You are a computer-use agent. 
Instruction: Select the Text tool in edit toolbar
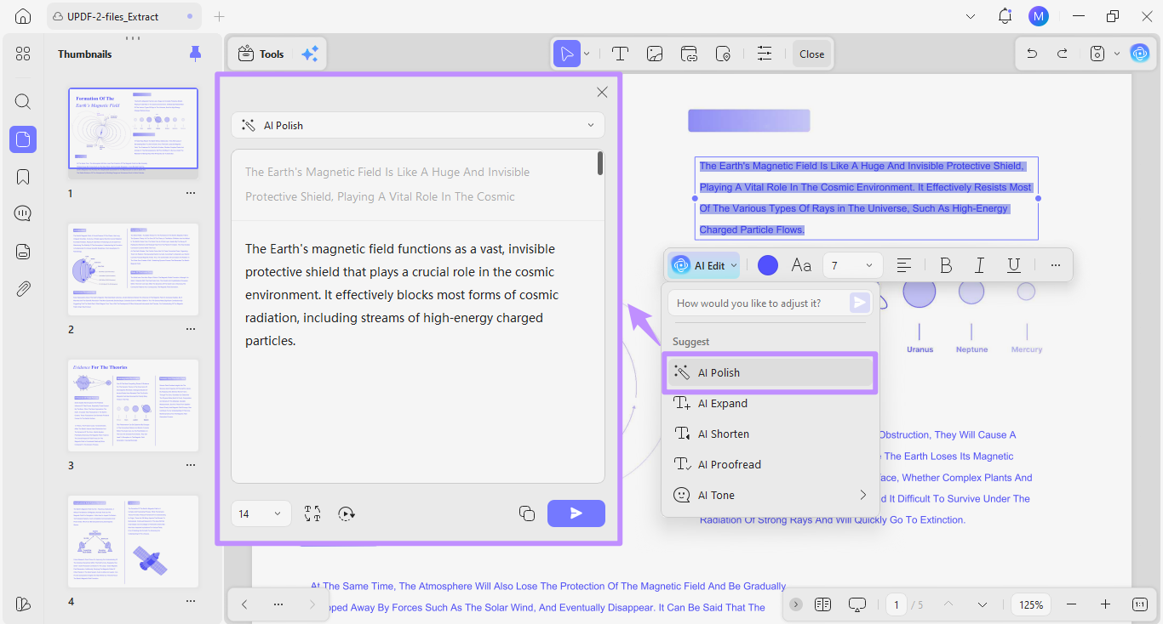(620, 54)
